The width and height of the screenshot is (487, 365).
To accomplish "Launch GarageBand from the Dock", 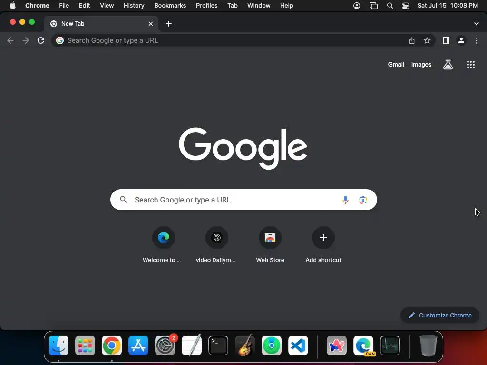I will 245,346.
